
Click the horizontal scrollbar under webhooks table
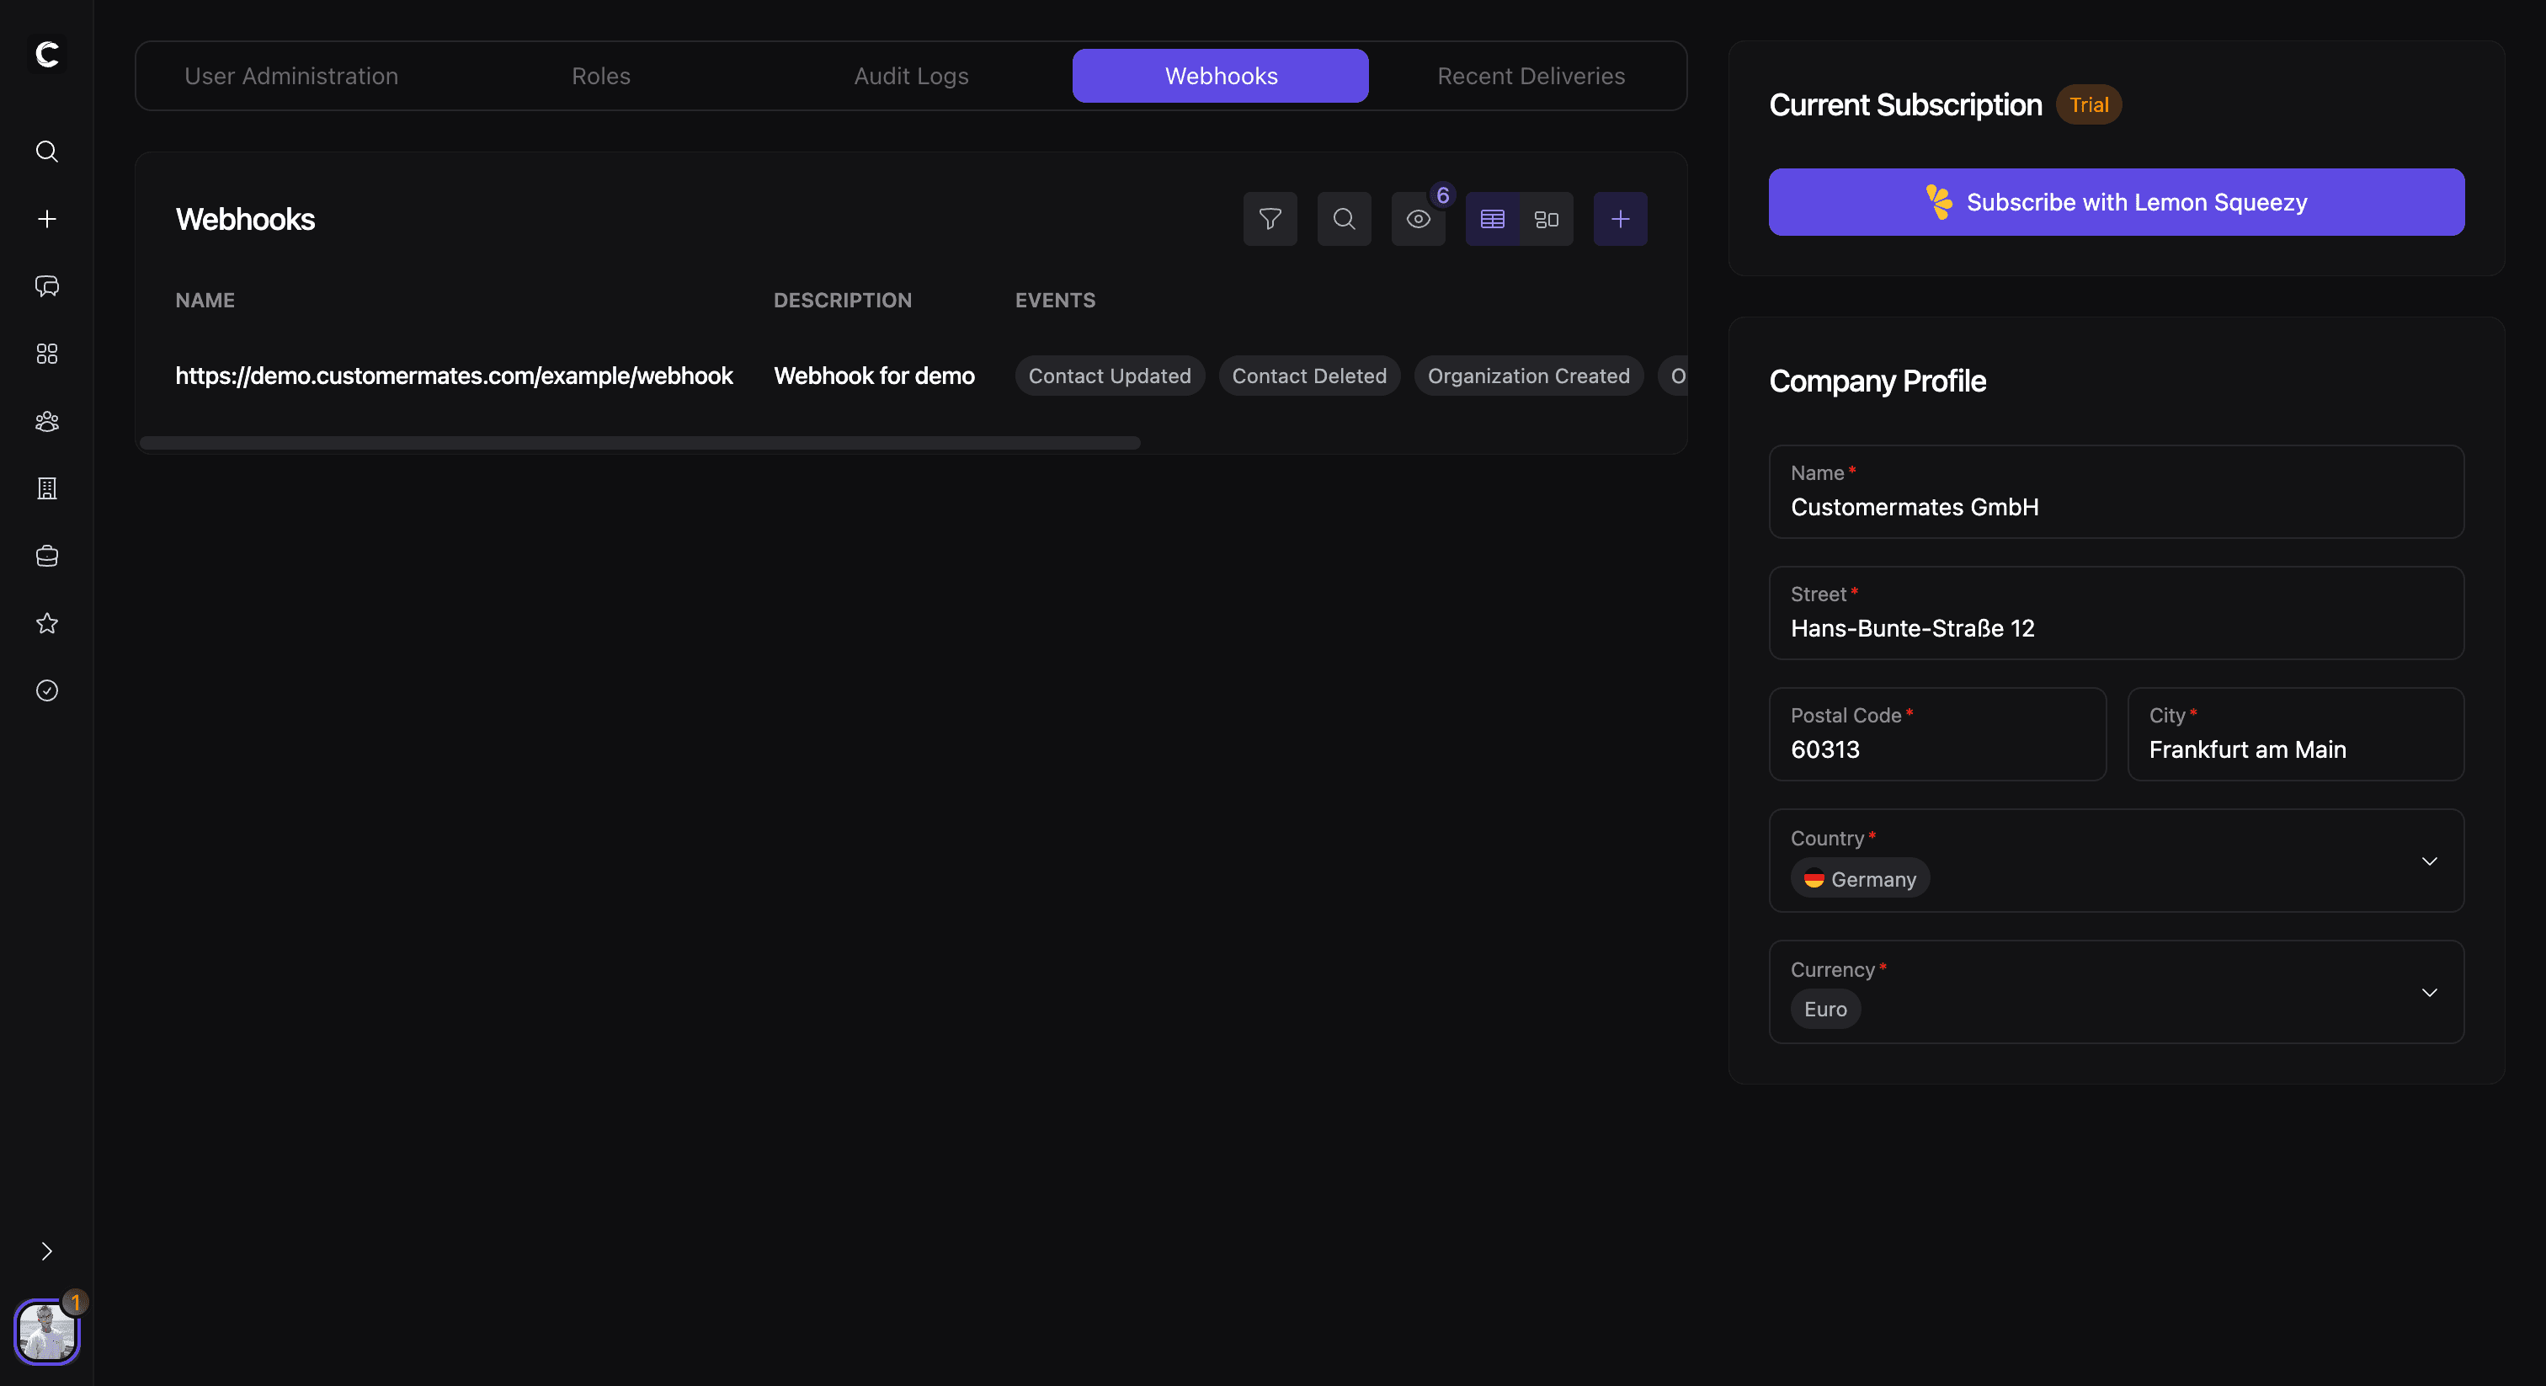pos(640,443)
